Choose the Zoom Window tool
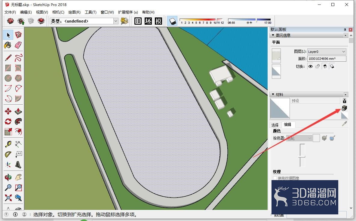This screenshot has height=221, width=356. pos(18,188)
